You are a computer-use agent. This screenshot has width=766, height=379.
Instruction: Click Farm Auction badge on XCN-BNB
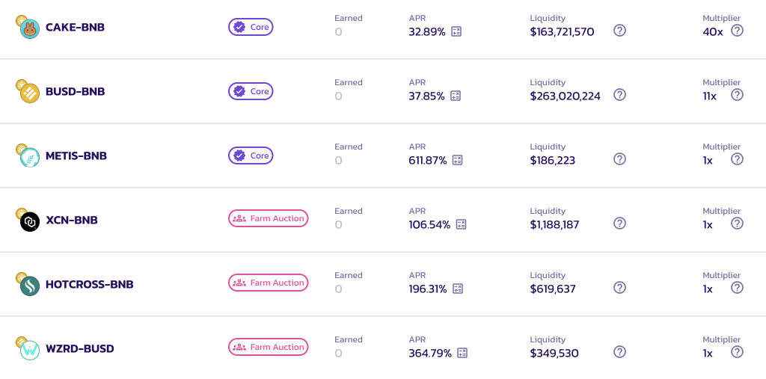coord(268,218)
